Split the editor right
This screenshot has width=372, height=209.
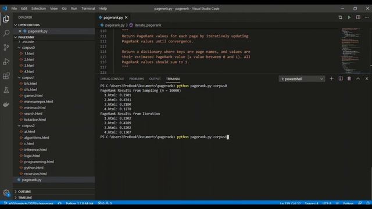[358, 17]
